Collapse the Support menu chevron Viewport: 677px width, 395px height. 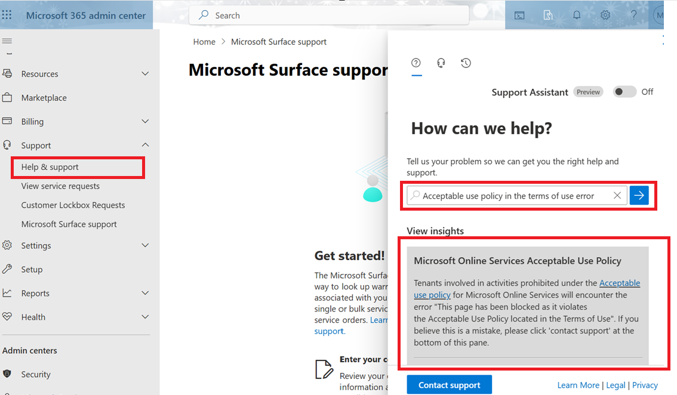(x=145, y=145)
